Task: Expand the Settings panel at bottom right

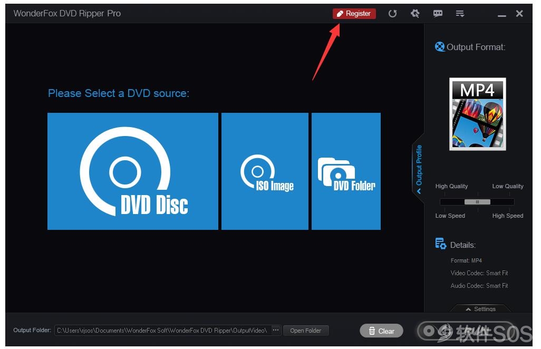Action: click(480, 308)
